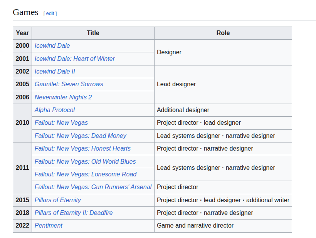Follow the Icewind Dale II link
The height and width of the screenshot is (238, 316).
pyautogui.click(x=55, y=72)
